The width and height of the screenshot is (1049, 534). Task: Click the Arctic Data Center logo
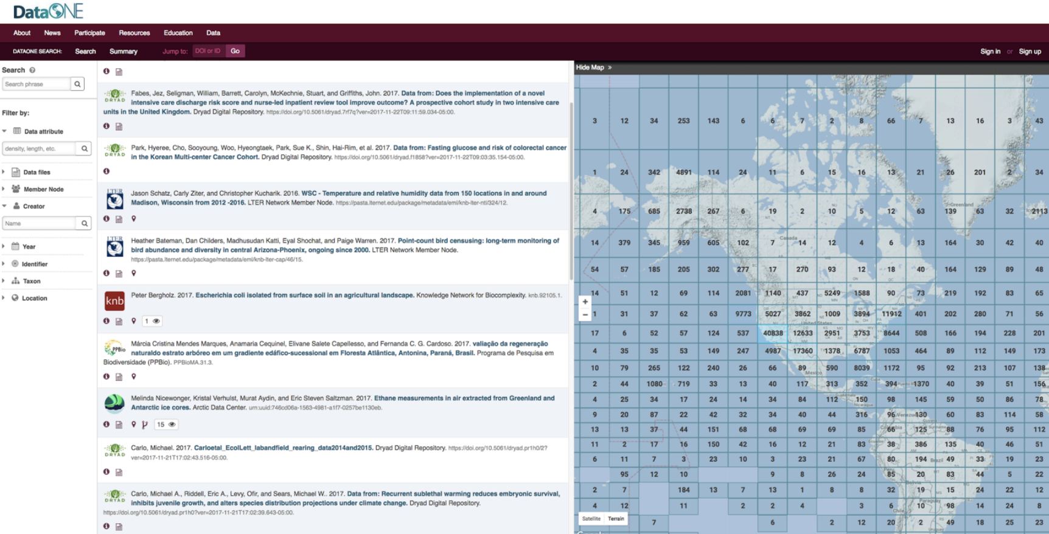click(114, 403)
